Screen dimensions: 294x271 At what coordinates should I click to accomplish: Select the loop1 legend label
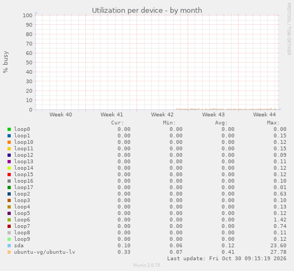pos(22,136)
